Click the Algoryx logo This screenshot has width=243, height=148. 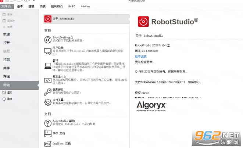pos(151,106)
